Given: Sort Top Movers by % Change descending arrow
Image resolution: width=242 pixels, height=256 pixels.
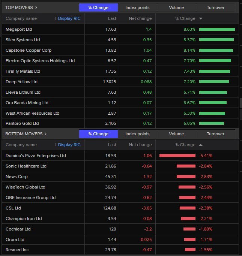Looking at the screenshot, I should pos(201,19).
